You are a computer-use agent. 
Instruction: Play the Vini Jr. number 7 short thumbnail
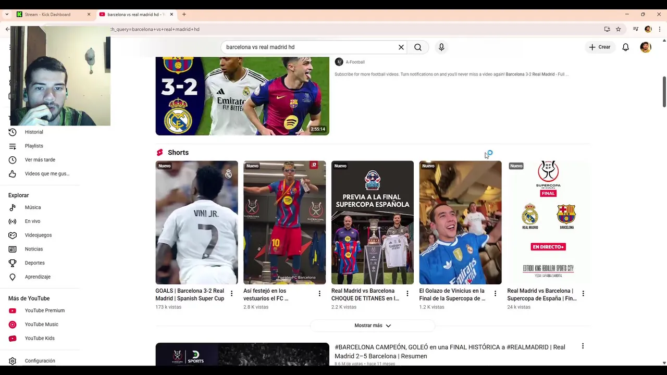click(x=196, y=222)
